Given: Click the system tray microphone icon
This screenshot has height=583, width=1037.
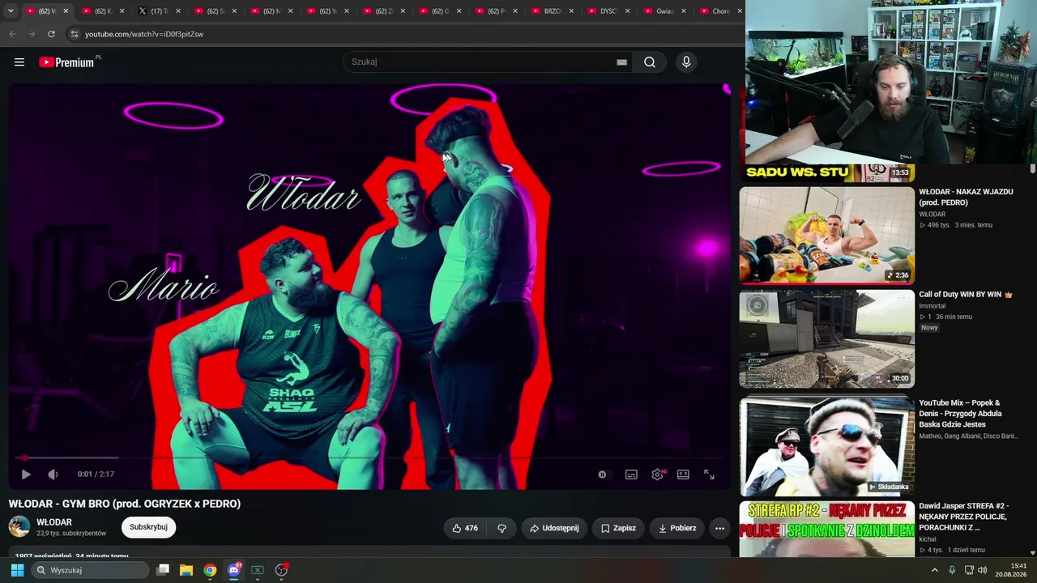Looking at the screenshot, I should point(952,570).
